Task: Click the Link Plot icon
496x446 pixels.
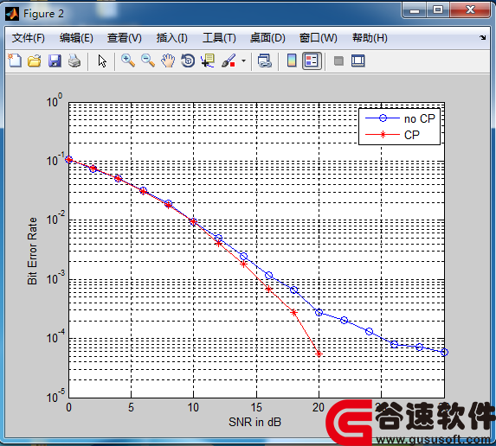Action: (265, 61)
